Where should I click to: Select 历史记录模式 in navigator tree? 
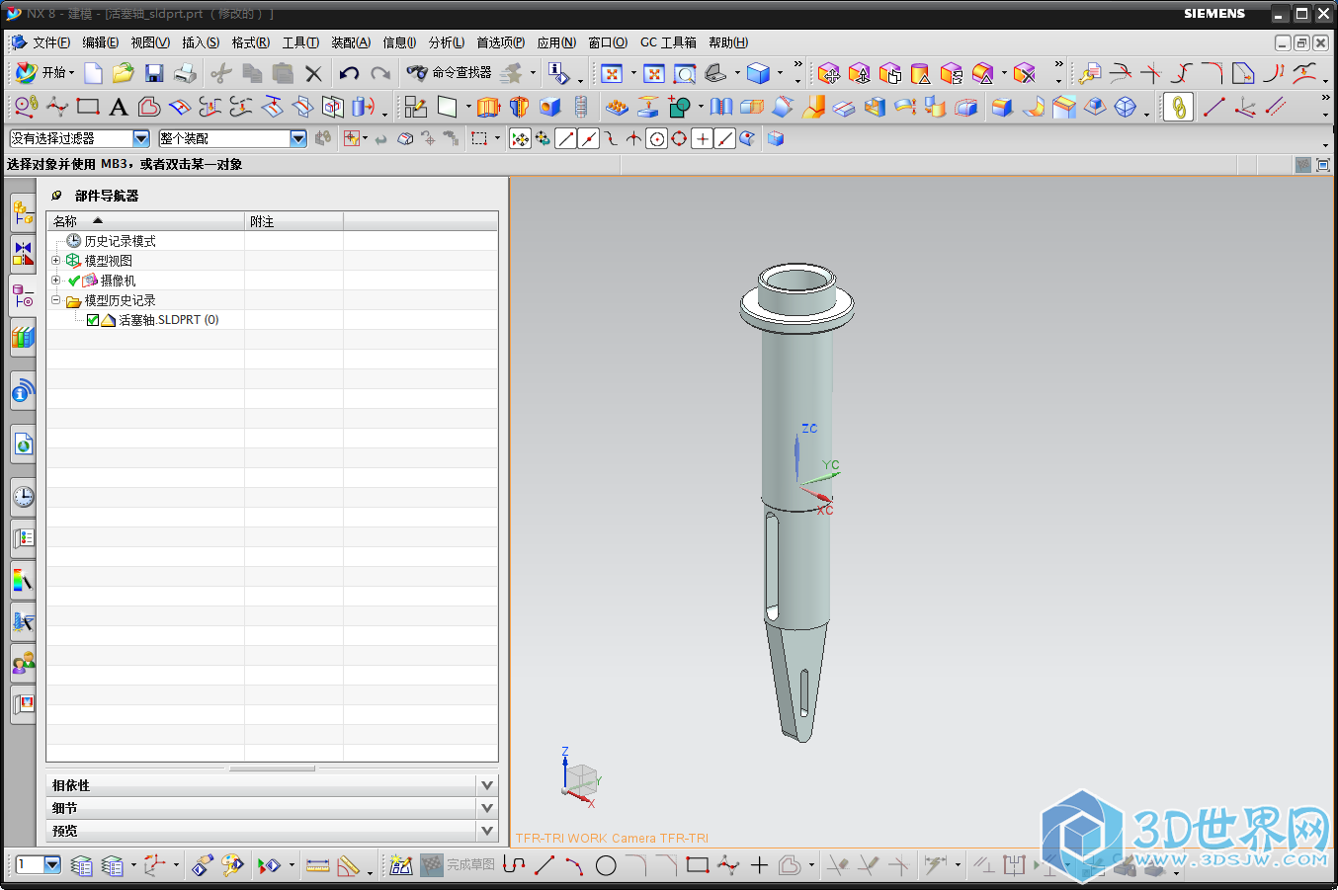tap(120, 241)
